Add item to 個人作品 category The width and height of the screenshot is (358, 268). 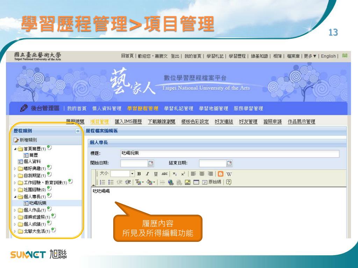click(x=49, y=209)
